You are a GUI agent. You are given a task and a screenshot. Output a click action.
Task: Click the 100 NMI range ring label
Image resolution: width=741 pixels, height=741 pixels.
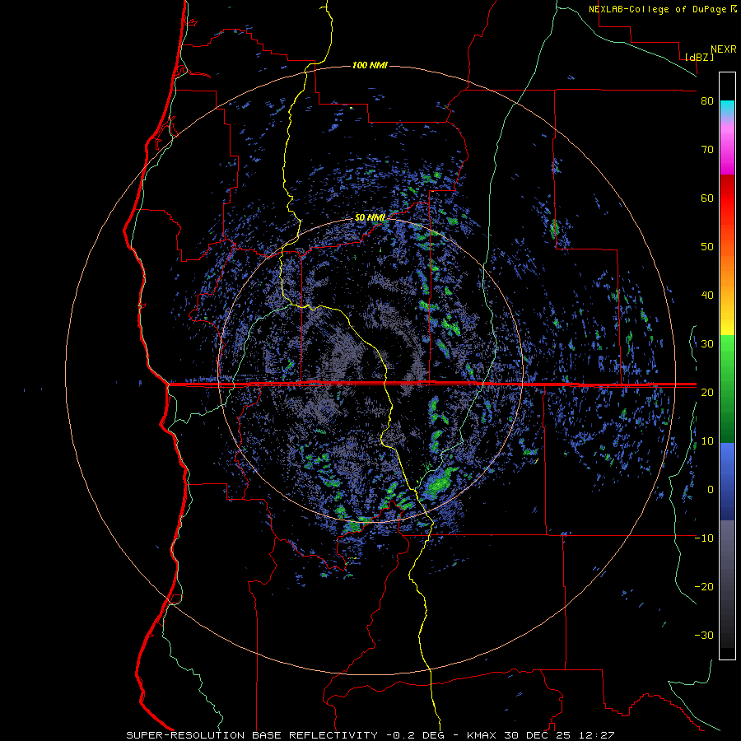pos(370,65)
